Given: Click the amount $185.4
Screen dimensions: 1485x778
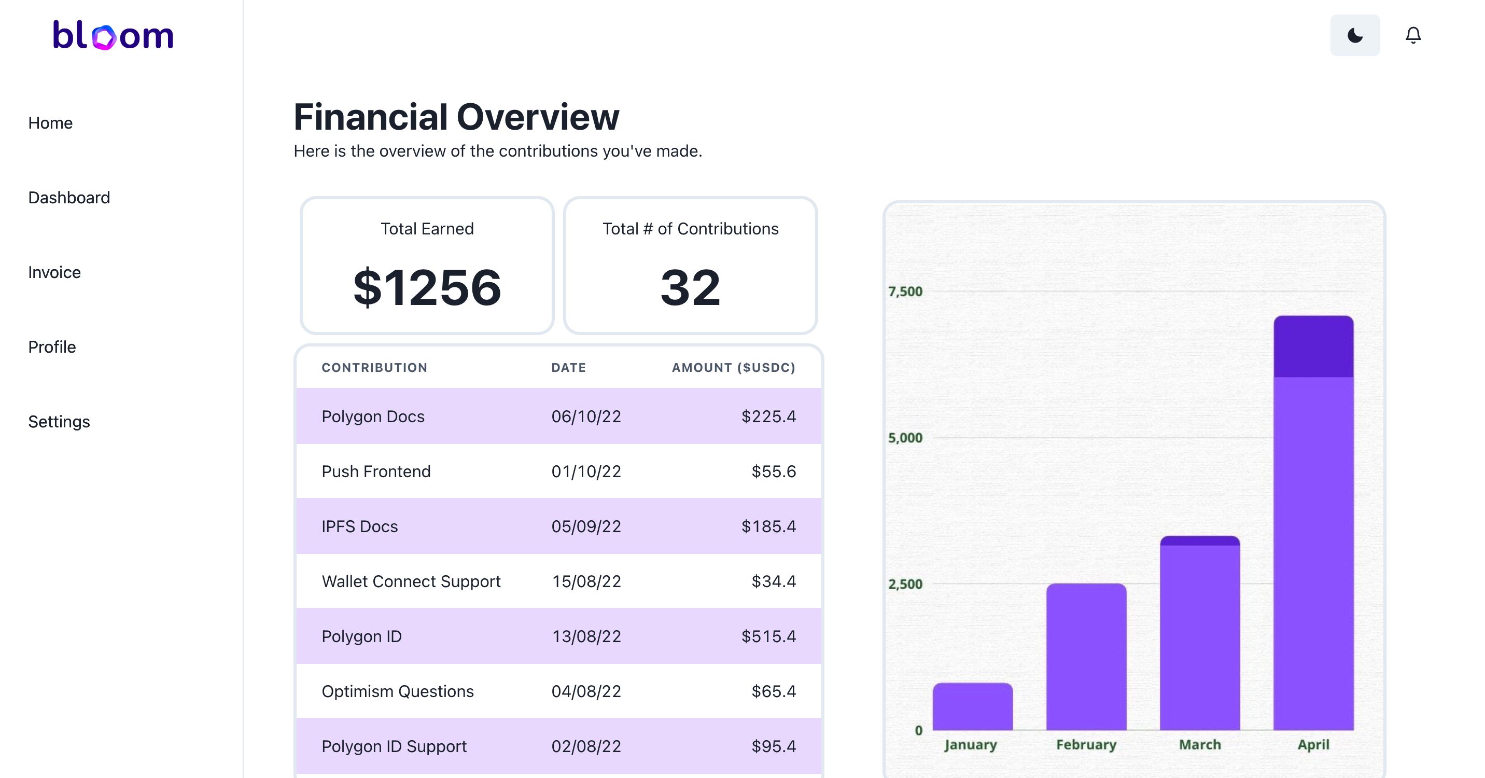Looking at the screenshot, I should point(768,526).
